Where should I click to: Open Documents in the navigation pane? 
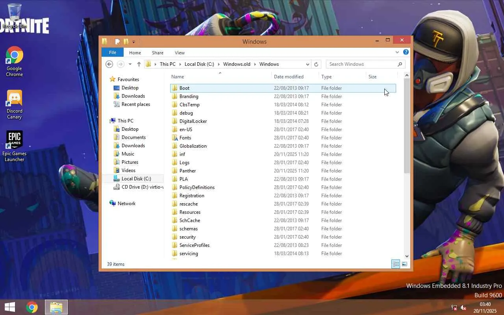click(133, 137)
